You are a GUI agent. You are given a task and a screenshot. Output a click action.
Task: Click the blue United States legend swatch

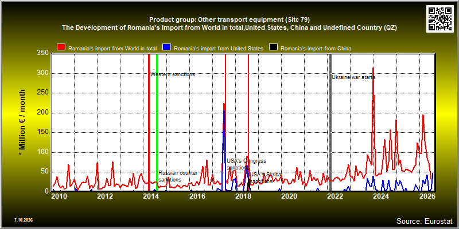166,48
